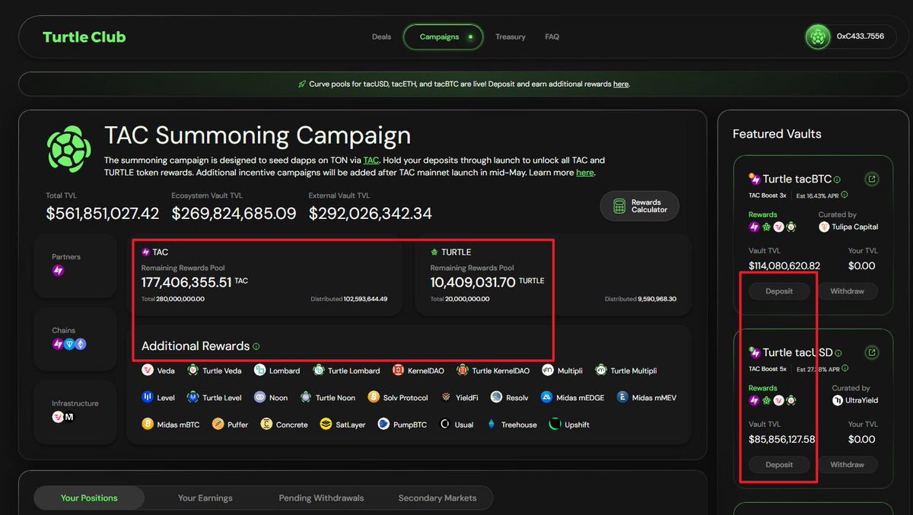The height and width of the screenshot is (515, 913).
Task: Click the KernelDAO reward icon
Action: coord(398,370)
